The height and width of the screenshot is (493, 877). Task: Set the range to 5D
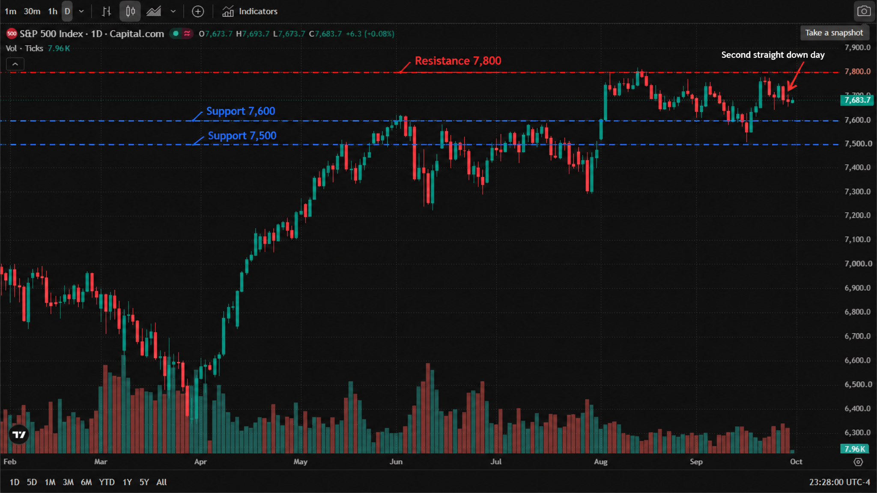pos(32,482)
